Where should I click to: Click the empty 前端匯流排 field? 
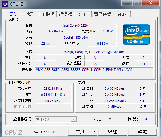coord(53,107)
